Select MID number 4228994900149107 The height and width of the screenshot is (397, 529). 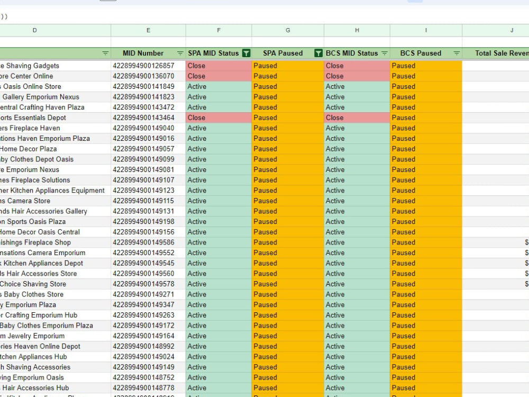click(148, 181)
